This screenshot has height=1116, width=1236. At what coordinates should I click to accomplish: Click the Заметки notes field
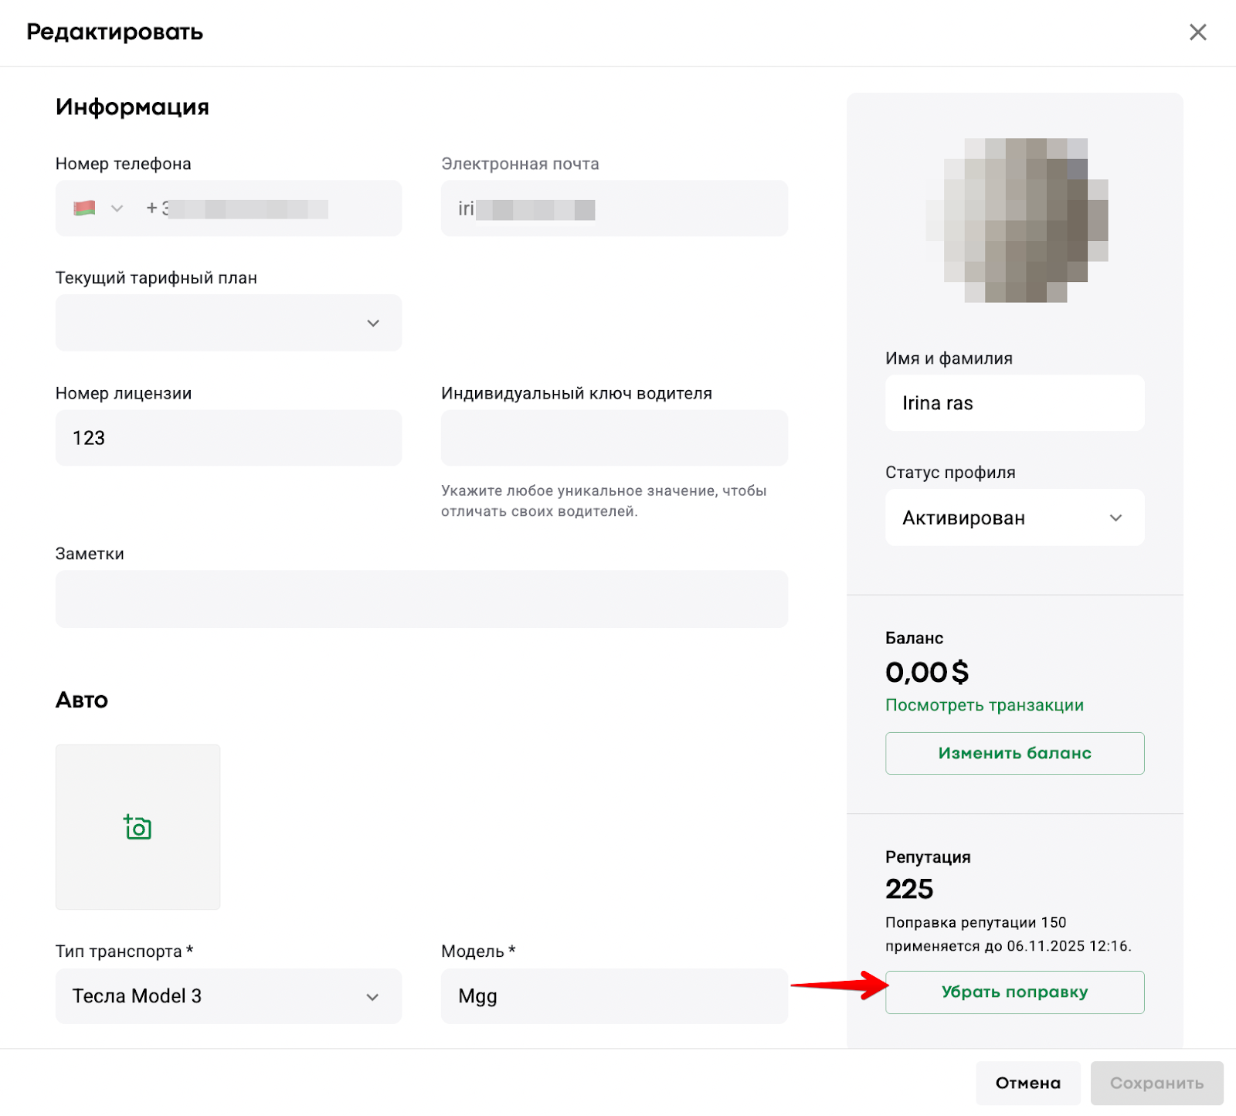coord(422,599)
